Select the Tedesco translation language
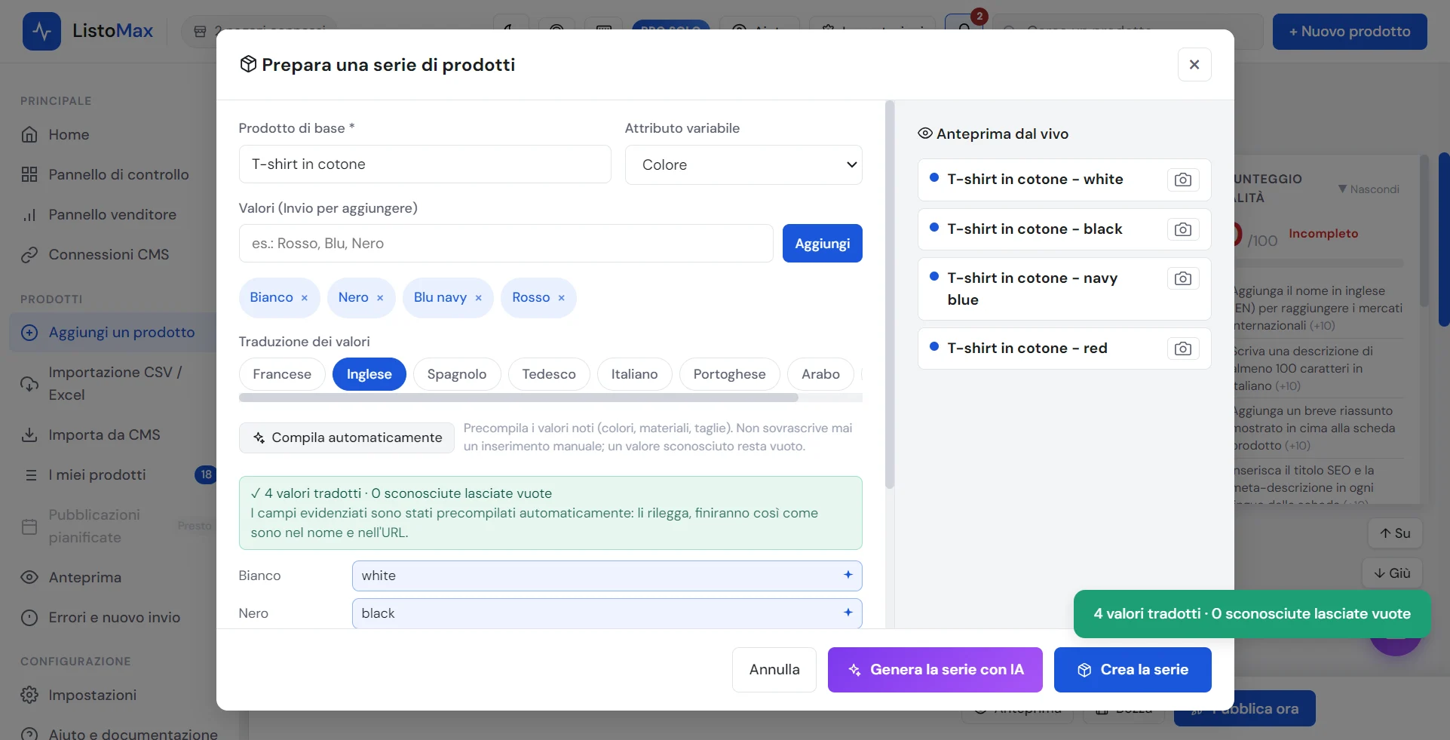 click(x=549, y=374)
